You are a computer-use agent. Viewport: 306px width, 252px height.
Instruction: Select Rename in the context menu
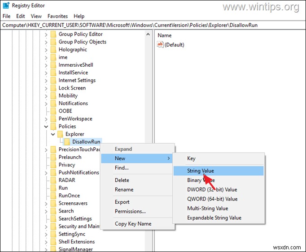[x=136, y=189]
